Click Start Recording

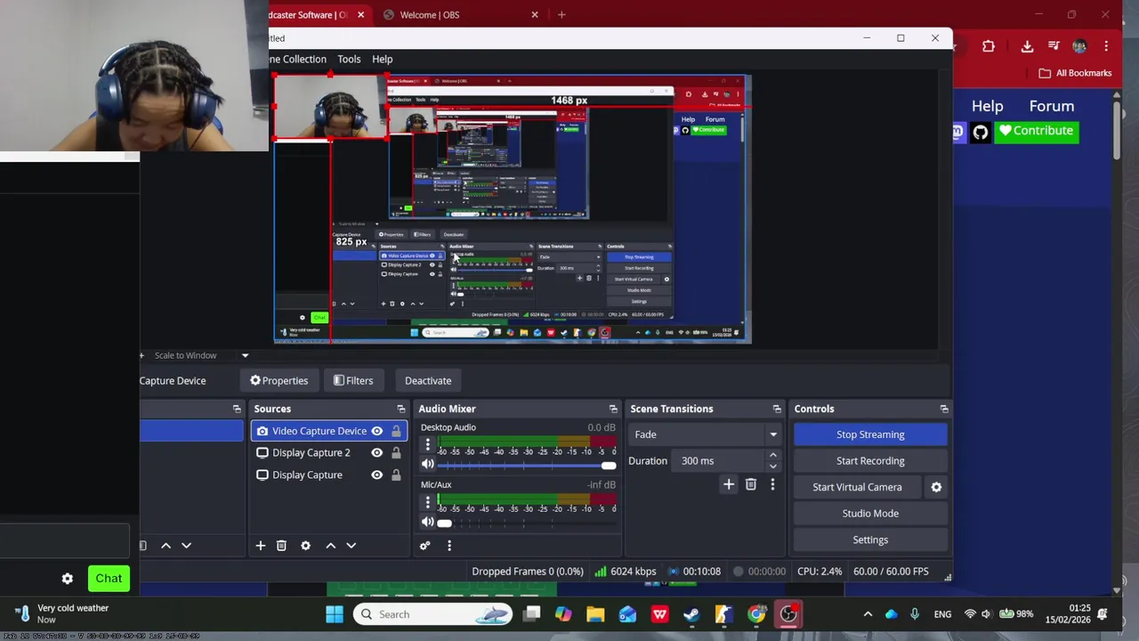click(x=870, y=461)
